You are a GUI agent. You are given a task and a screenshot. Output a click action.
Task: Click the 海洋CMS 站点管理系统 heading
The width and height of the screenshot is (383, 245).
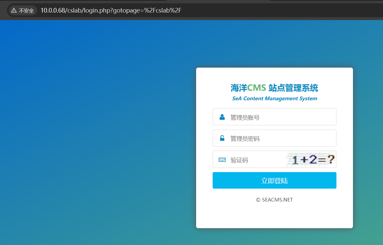click(x=274, y=88)
